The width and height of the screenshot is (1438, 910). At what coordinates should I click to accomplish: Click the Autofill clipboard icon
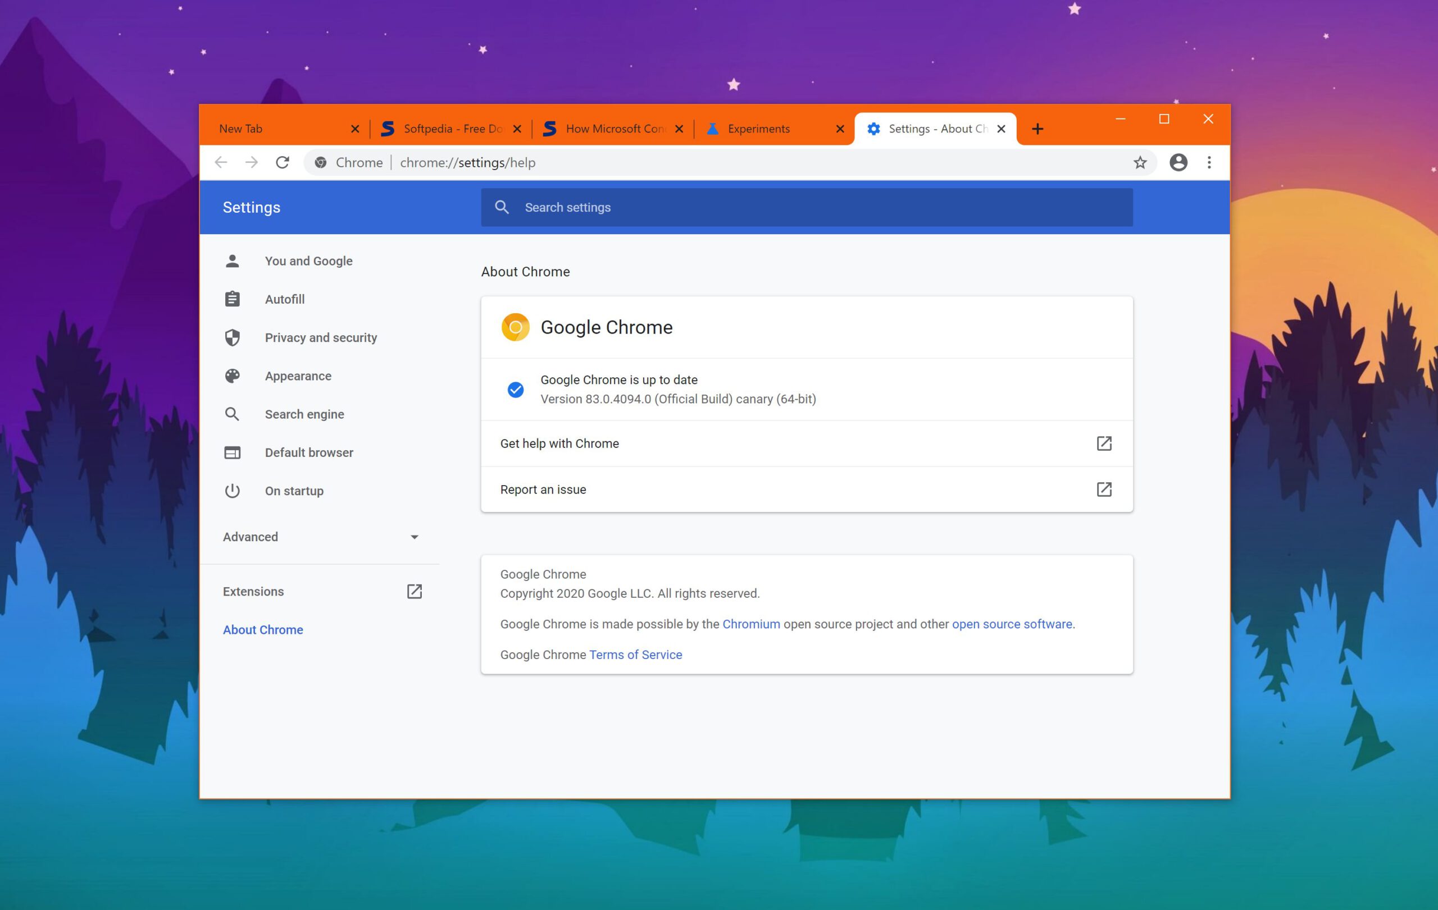233,299
